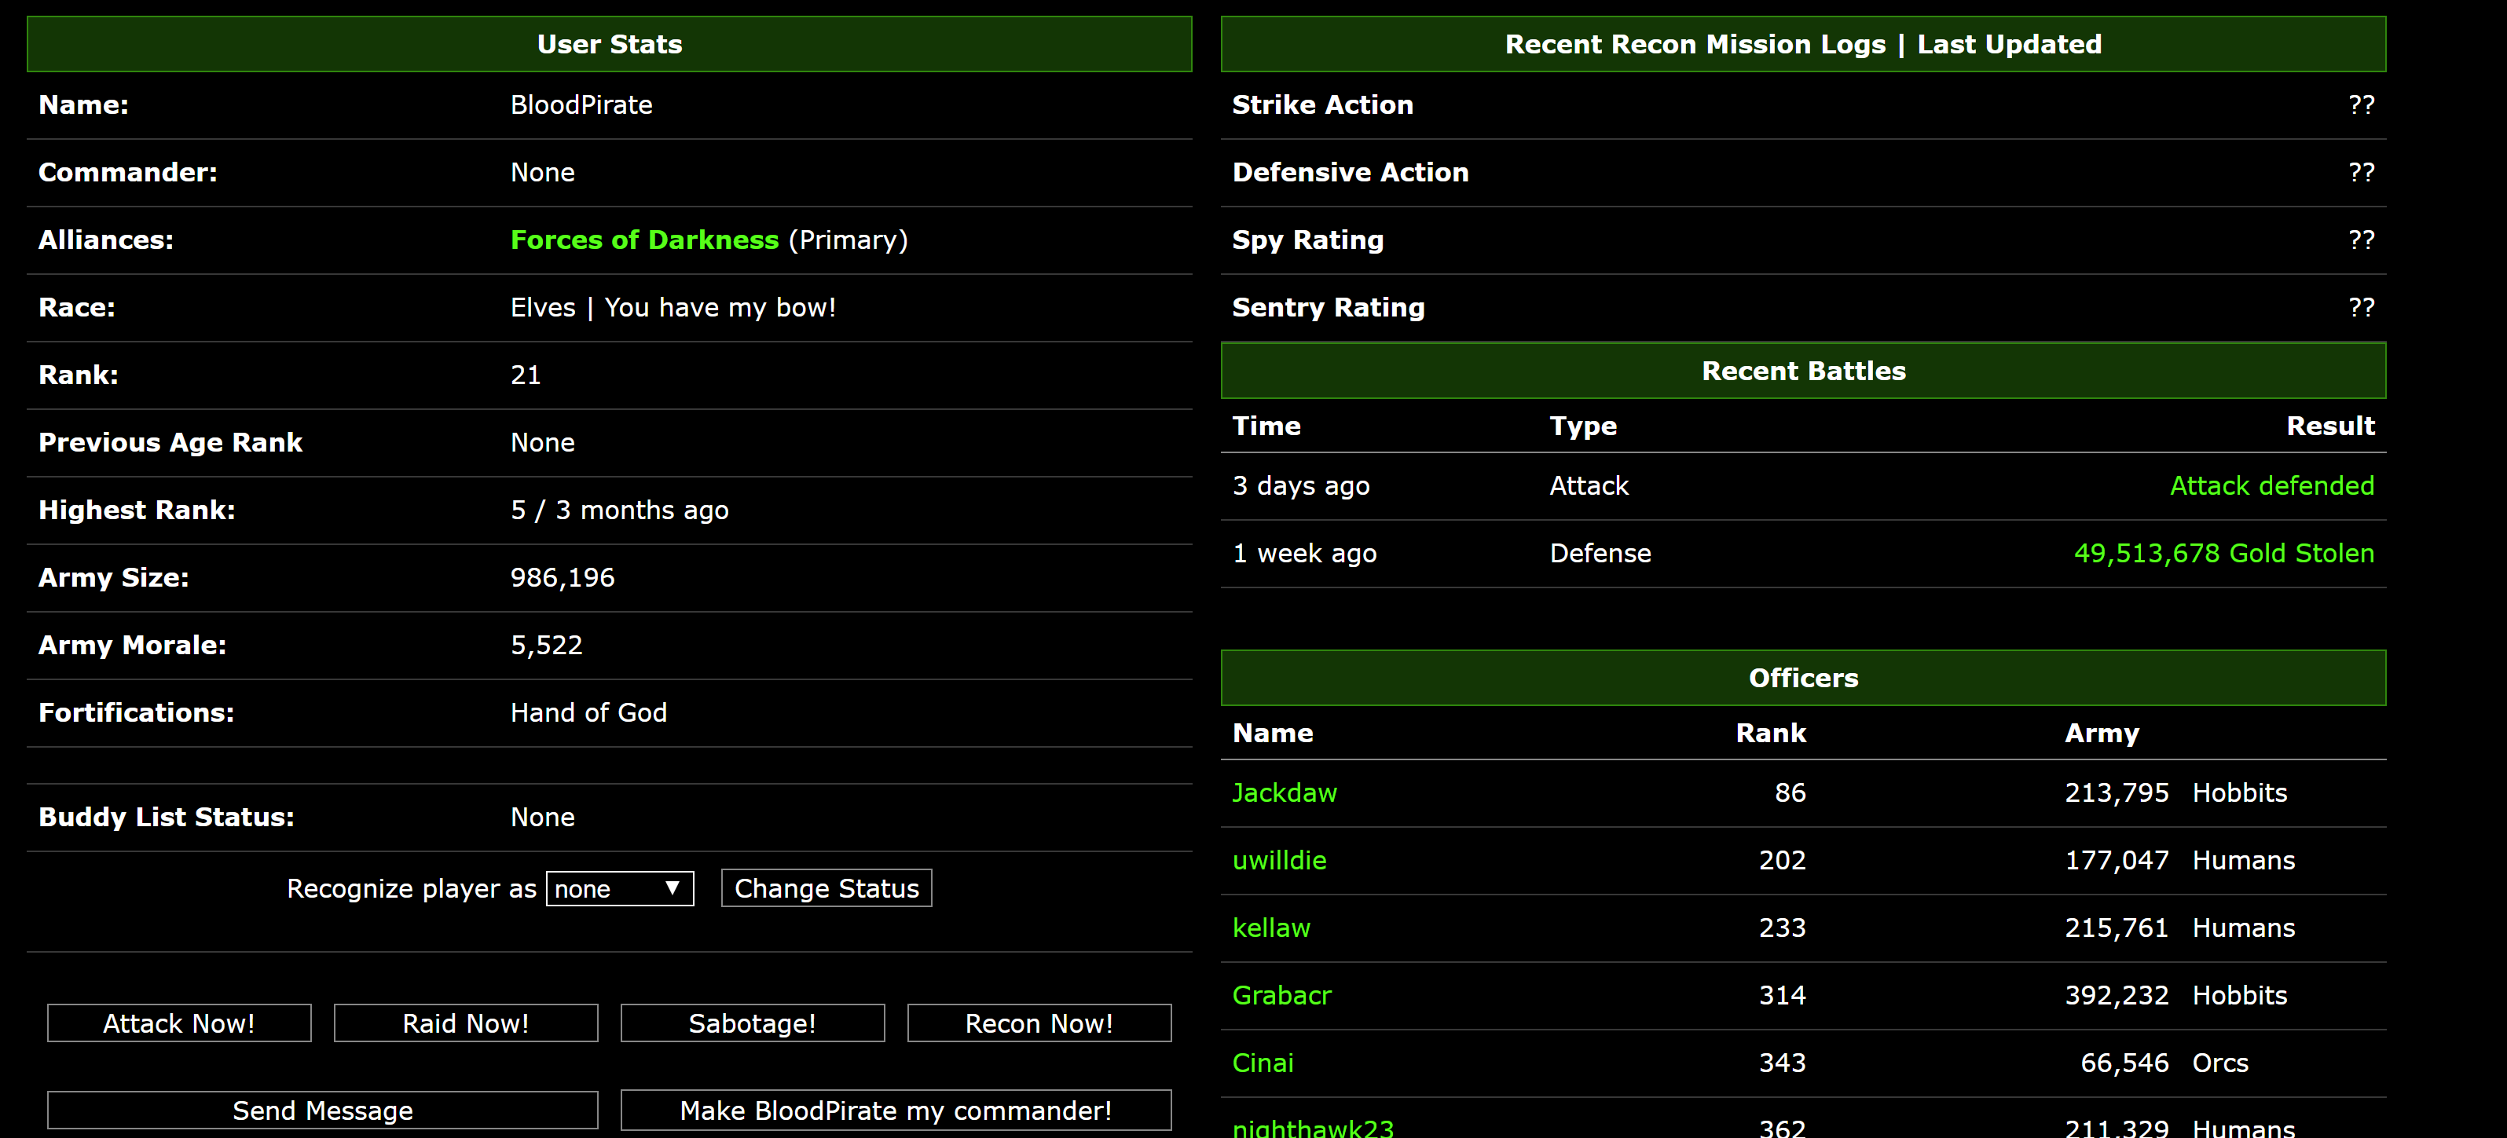Click the Sabotage! button
This screenshot has width=2507, height=1138.
click(x=753, y=1023)
